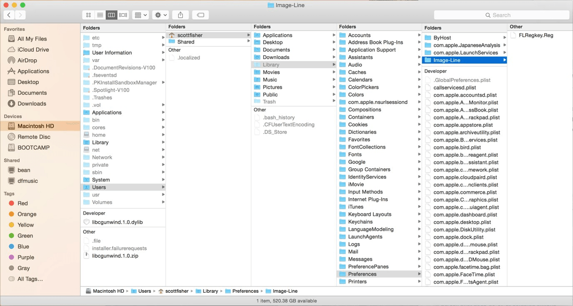Open Applications in sidebar favorites
Viewport: 573px width, 306px height.
(x=33, y=71)
